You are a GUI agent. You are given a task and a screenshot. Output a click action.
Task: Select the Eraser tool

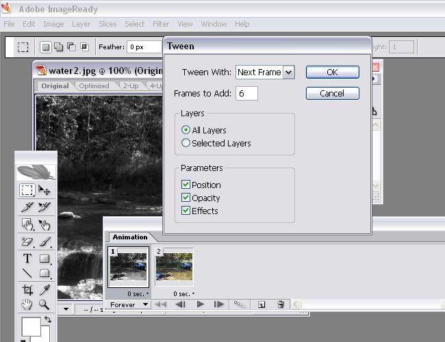click(27, 241)
